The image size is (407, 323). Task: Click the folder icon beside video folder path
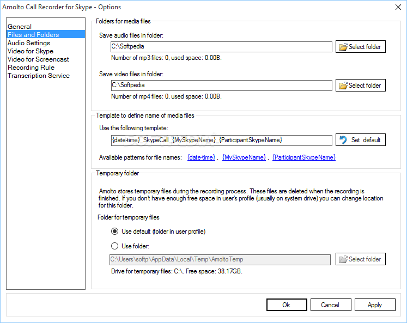343,86
